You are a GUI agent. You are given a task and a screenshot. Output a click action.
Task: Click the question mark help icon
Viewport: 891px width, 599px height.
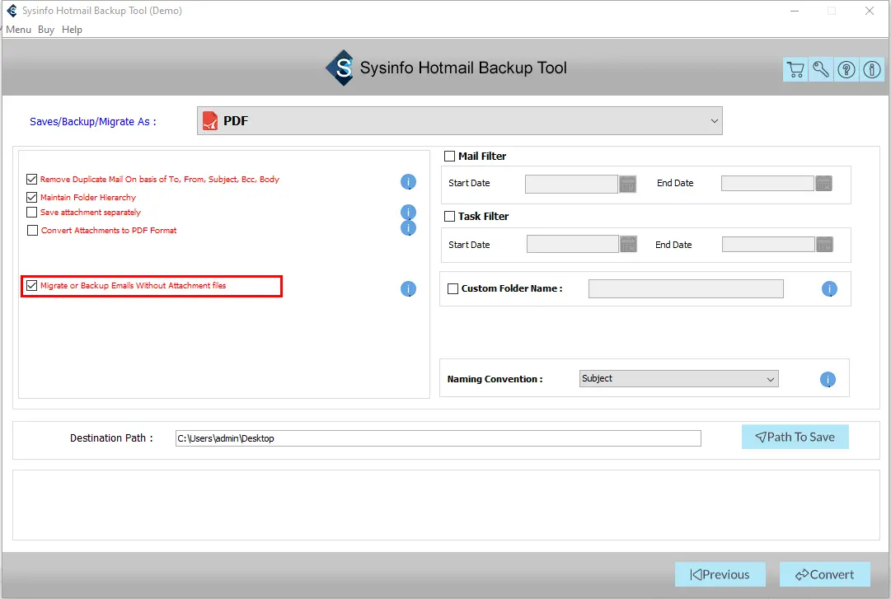click(x=846, y=70)
